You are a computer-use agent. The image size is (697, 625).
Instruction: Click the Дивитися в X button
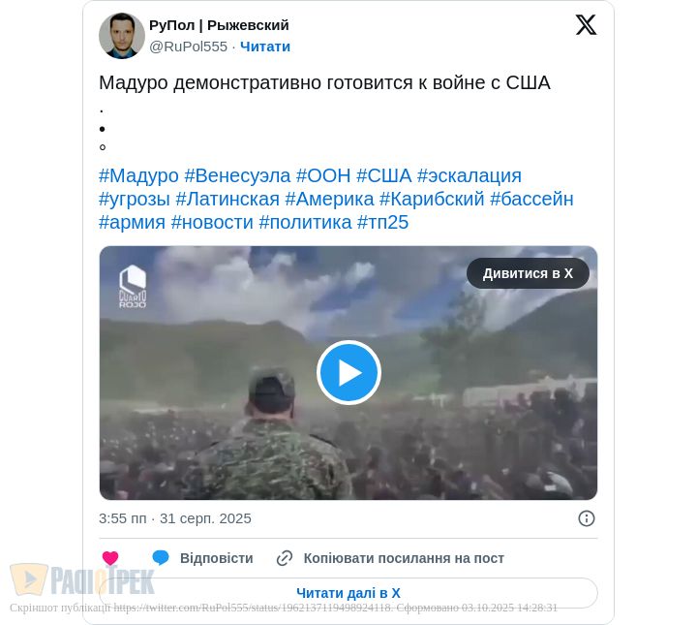(528, 273)
